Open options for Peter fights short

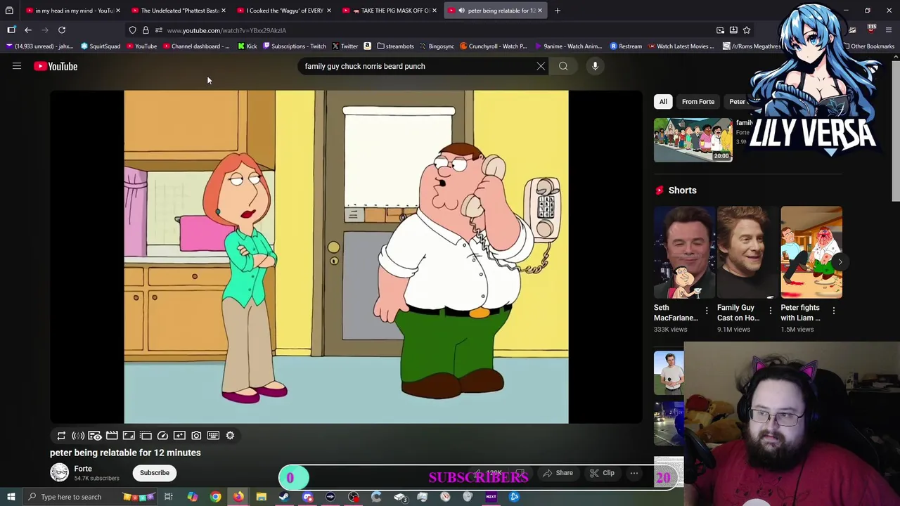[834, 311]
